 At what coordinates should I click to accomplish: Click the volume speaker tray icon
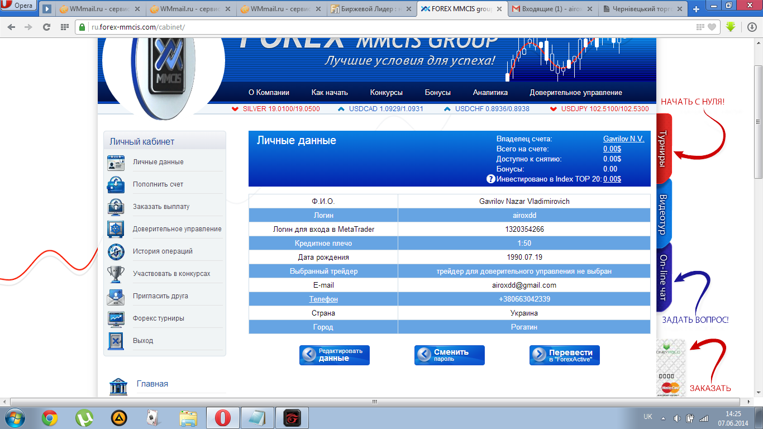point(677,418)
